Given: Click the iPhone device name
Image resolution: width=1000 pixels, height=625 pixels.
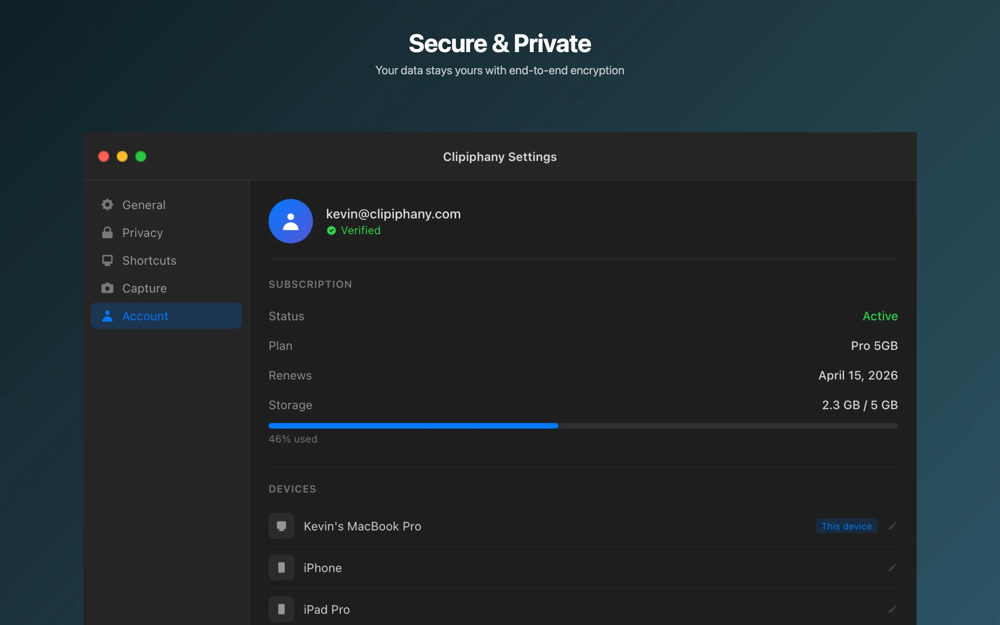Looking at the screenshot, I should tap(322, 568).
